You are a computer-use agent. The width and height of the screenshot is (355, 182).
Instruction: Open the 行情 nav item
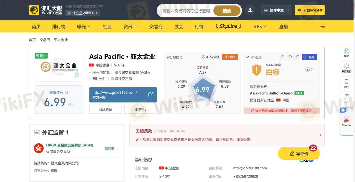coord(199,26)
